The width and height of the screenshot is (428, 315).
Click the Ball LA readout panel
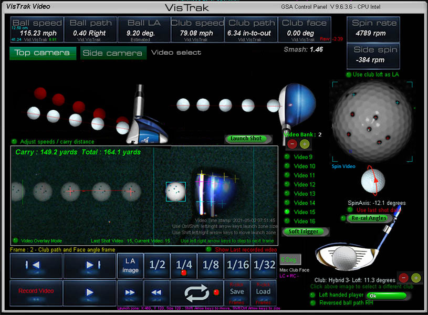pos(144,30)
